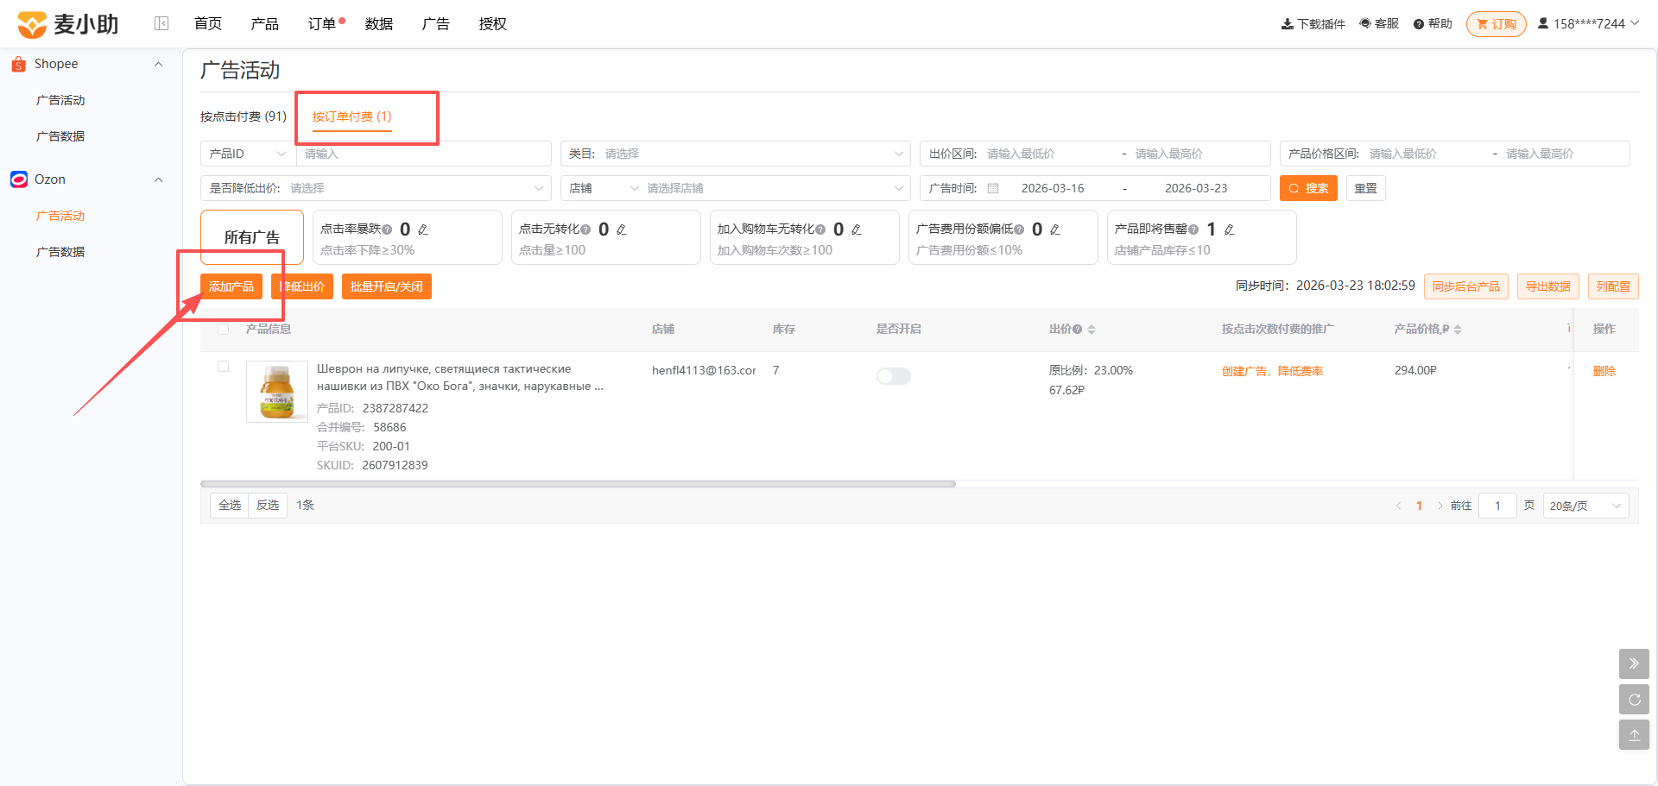Click help icon beside 点击无转化
The width and height of the screenshot is (1658, 786).
pos(585,230)
